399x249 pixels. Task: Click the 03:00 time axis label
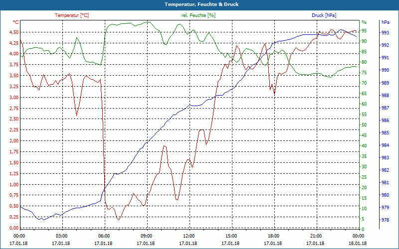61,236
